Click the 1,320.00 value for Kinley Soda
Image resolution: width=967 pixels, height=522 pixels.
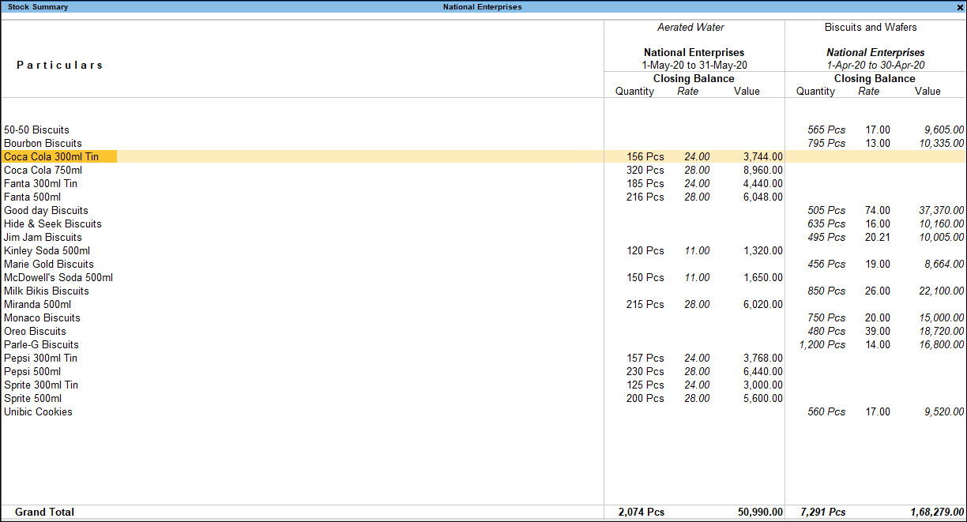(763, 250)
